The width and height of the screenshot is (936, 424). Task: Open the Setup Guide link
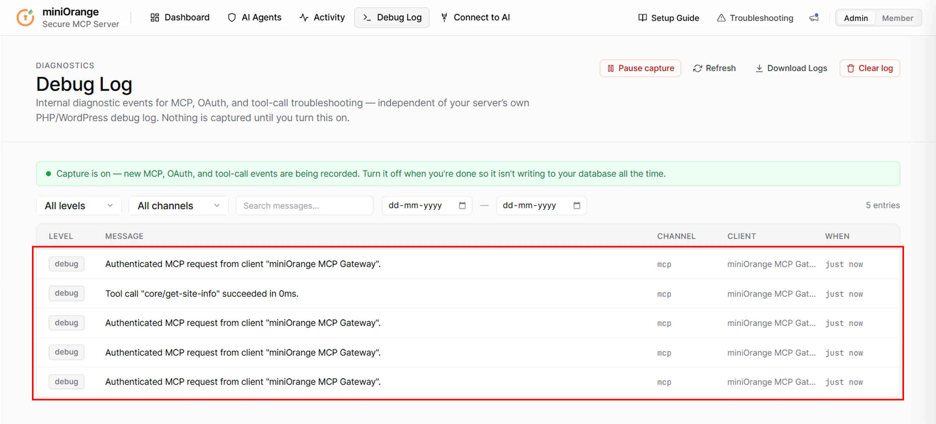tap(668, 18)
